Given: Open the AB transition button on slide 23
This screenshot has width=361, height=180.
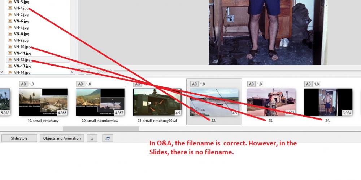Looking at the screenshot, I should [x=251, y=84].
